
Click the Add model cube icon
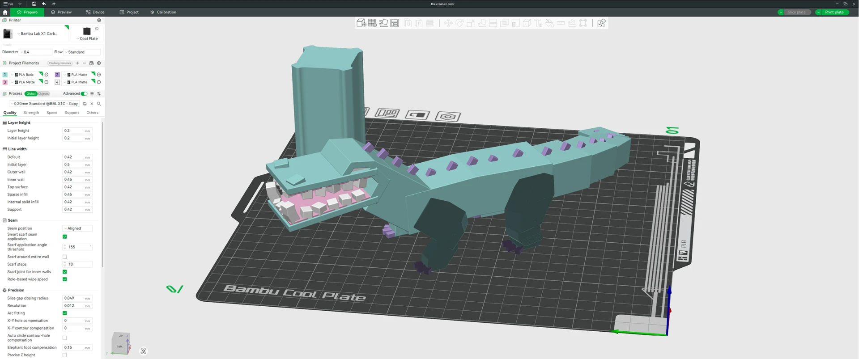point(361,23)
